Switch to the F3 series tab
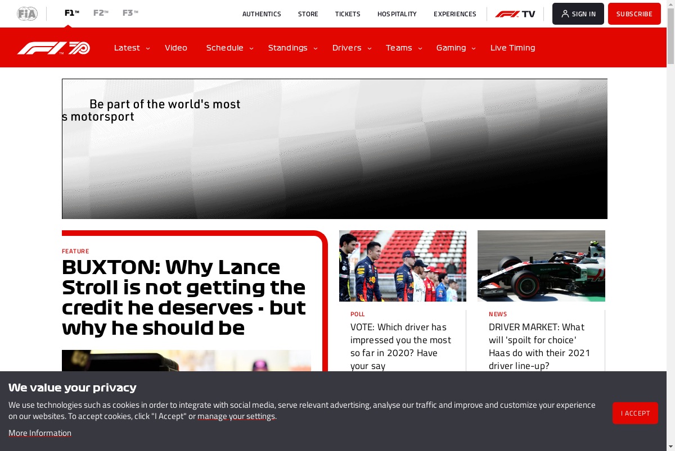The height and width of the screenshot is (451, 675). (130, 12)
